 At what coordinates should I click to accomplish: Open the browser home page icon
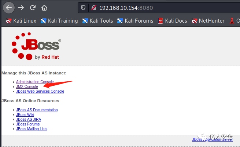44,8
